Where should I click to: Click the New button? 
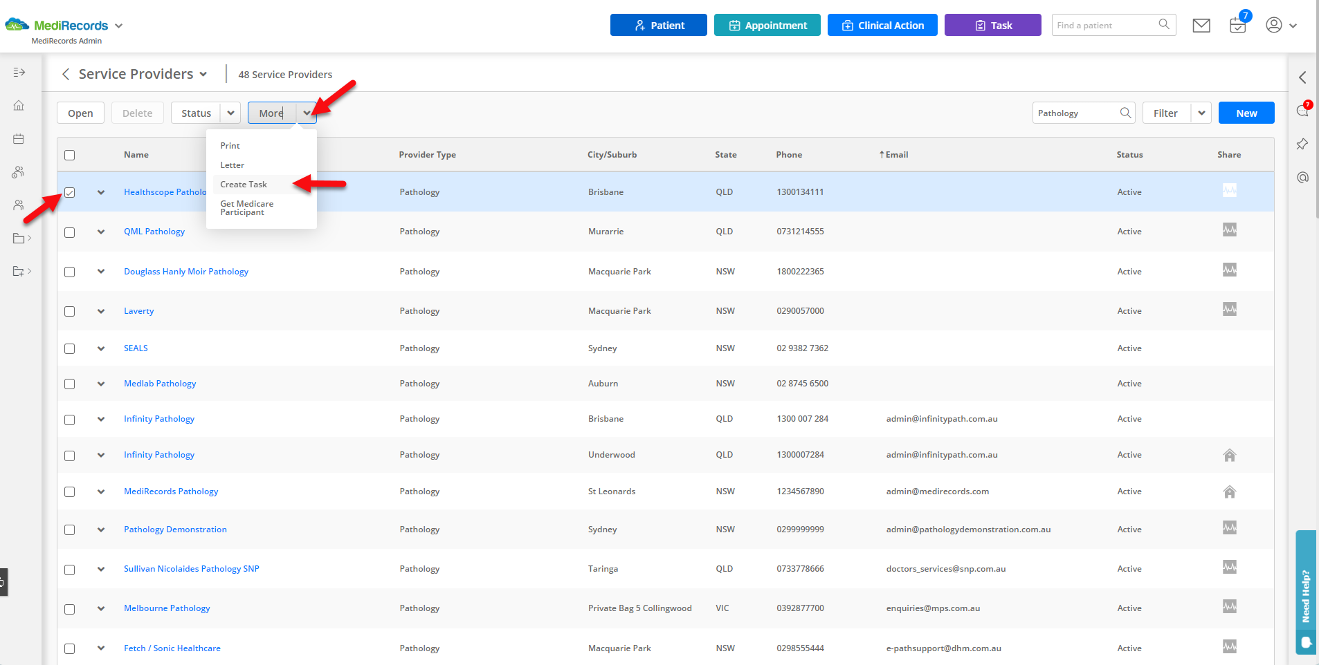[x=1246, y=113]
